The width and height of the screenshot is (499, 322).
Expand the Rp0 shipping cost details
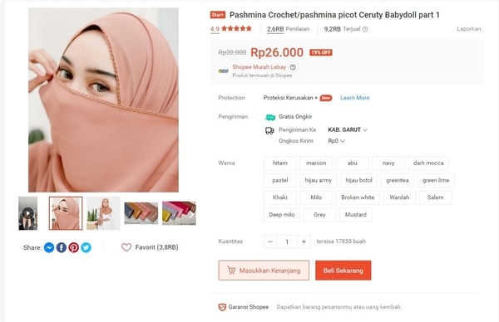(x=336, y=141)
